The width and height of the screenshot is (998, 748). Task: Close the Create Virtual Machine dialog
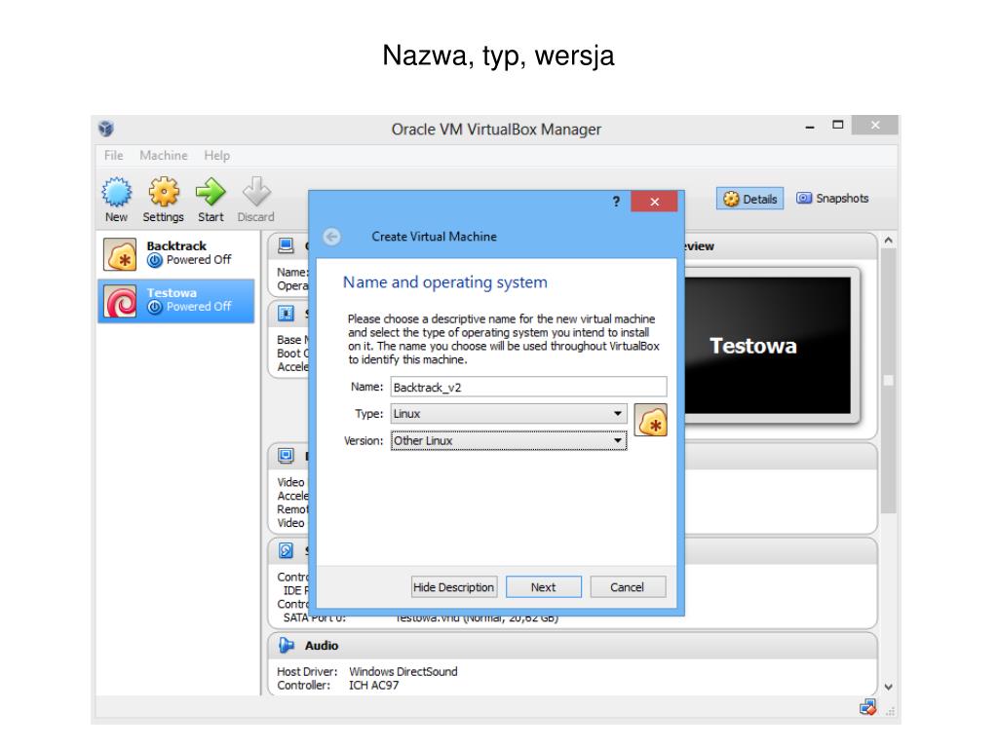[654, 202]
